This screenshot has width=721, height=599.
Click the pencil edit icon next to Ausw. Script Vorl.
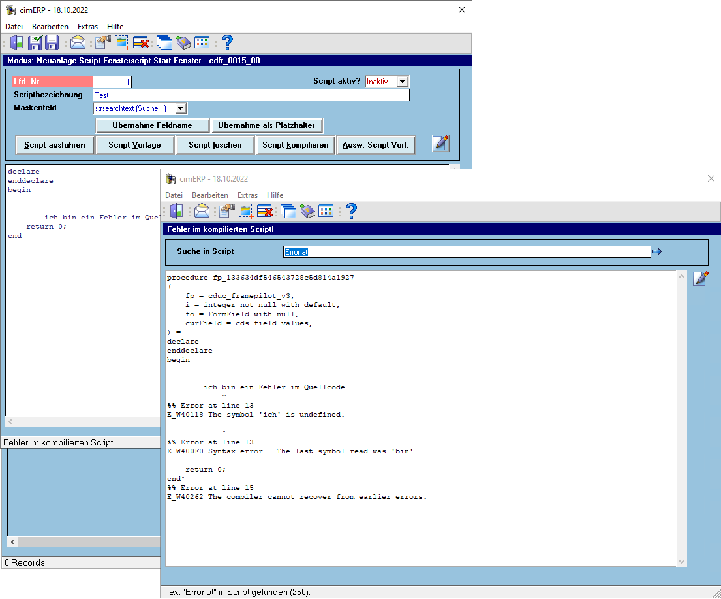pos(440,143)
